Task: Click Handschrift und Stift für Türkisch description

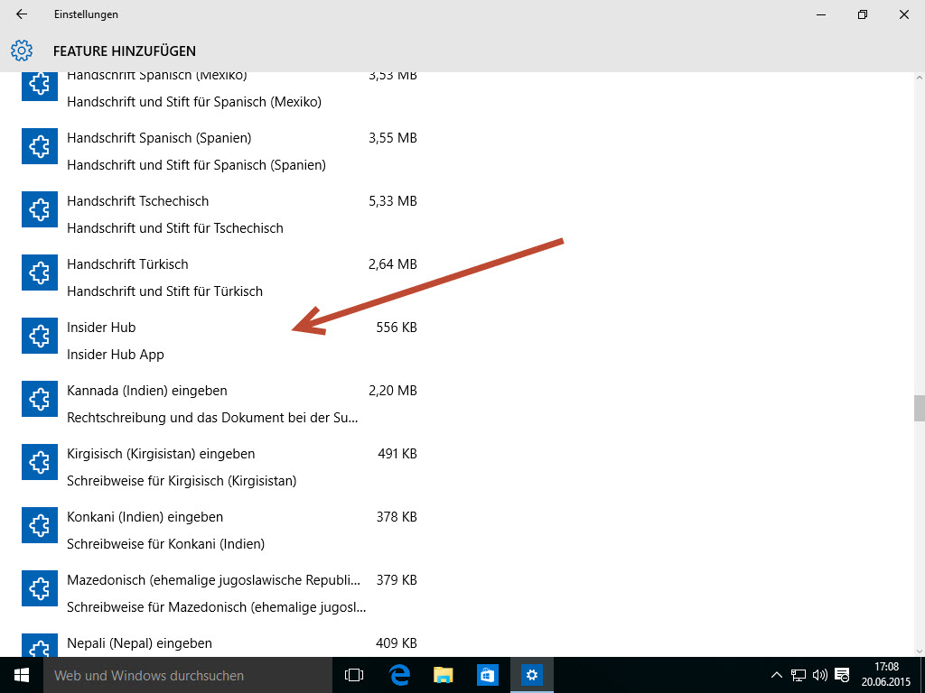Action: tap(164, 291)
